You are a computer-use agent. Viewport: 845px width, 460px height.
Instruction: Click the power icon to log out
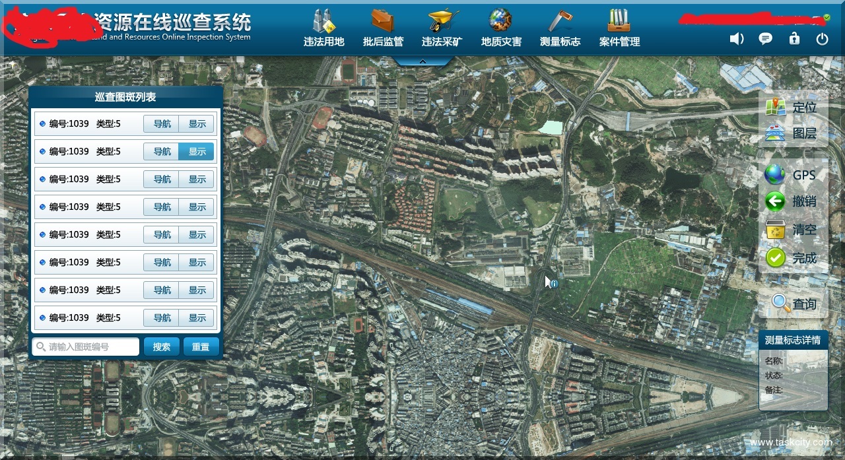[822, 39]
